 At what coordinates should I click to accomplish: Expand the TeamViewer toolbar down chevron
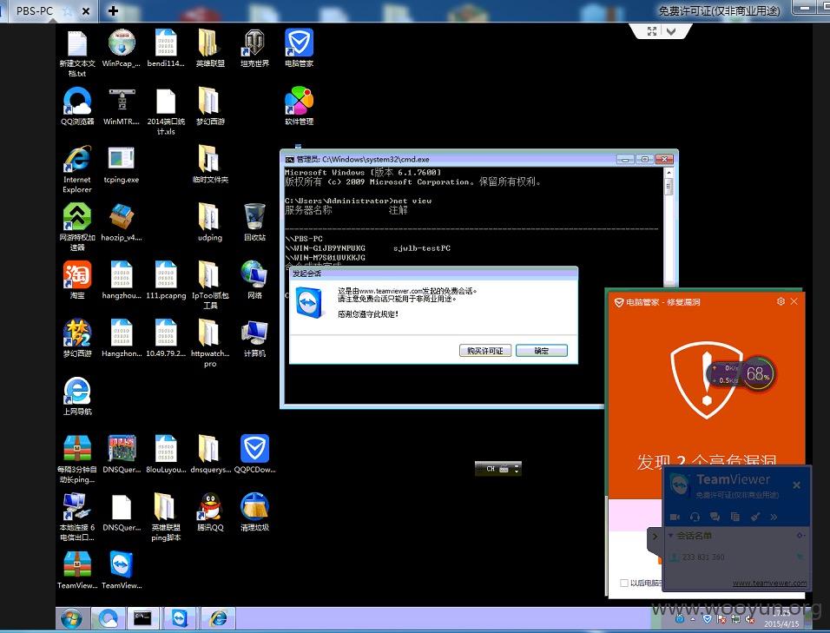pyautogui.click(x=671, y=31)
